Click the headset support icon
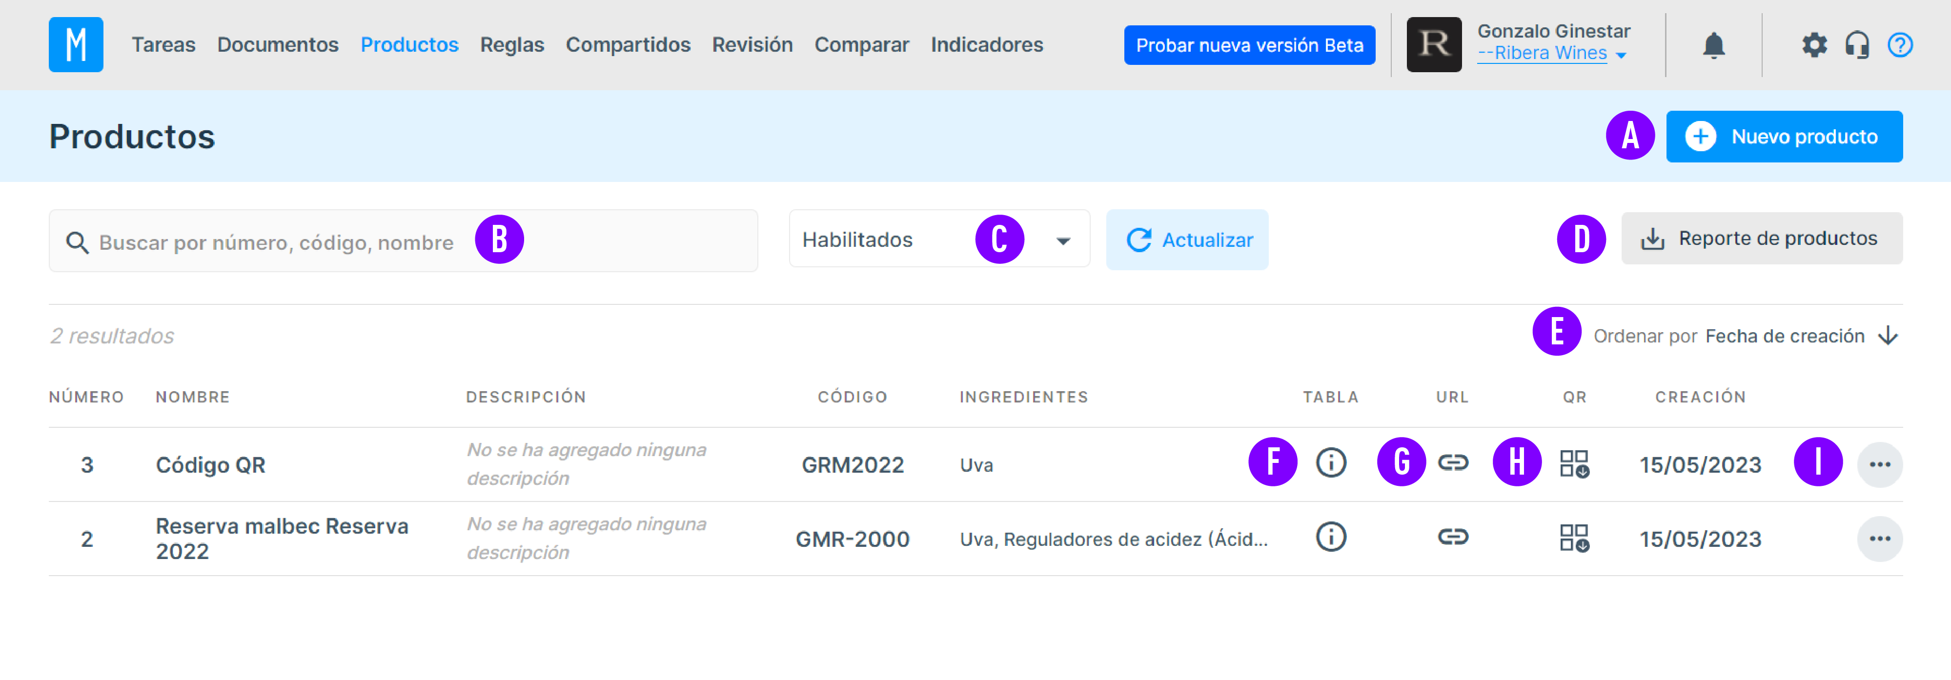 1856,45
